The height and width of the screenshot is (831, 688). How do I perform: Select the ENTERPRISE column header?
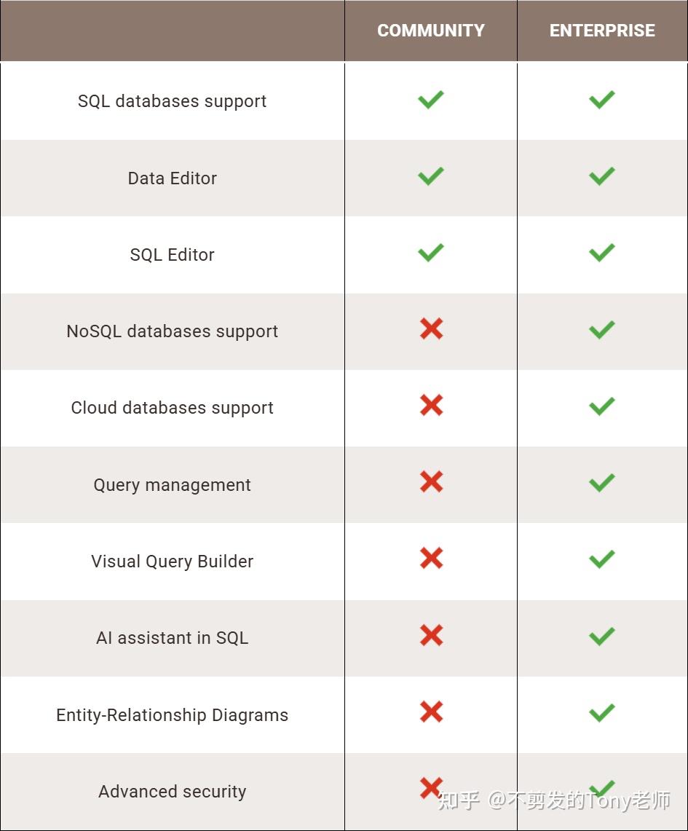coord(602,31)
